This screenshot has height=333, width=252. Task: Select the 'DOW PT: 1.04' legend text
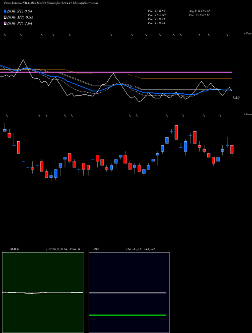(20, 24)
